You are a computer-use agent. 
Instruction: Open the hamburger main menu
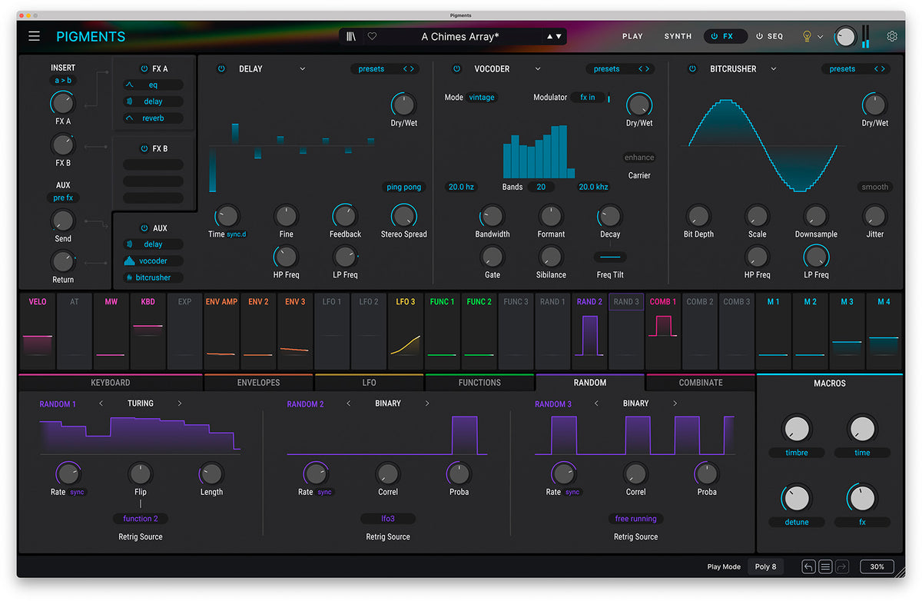coord(34,36)
